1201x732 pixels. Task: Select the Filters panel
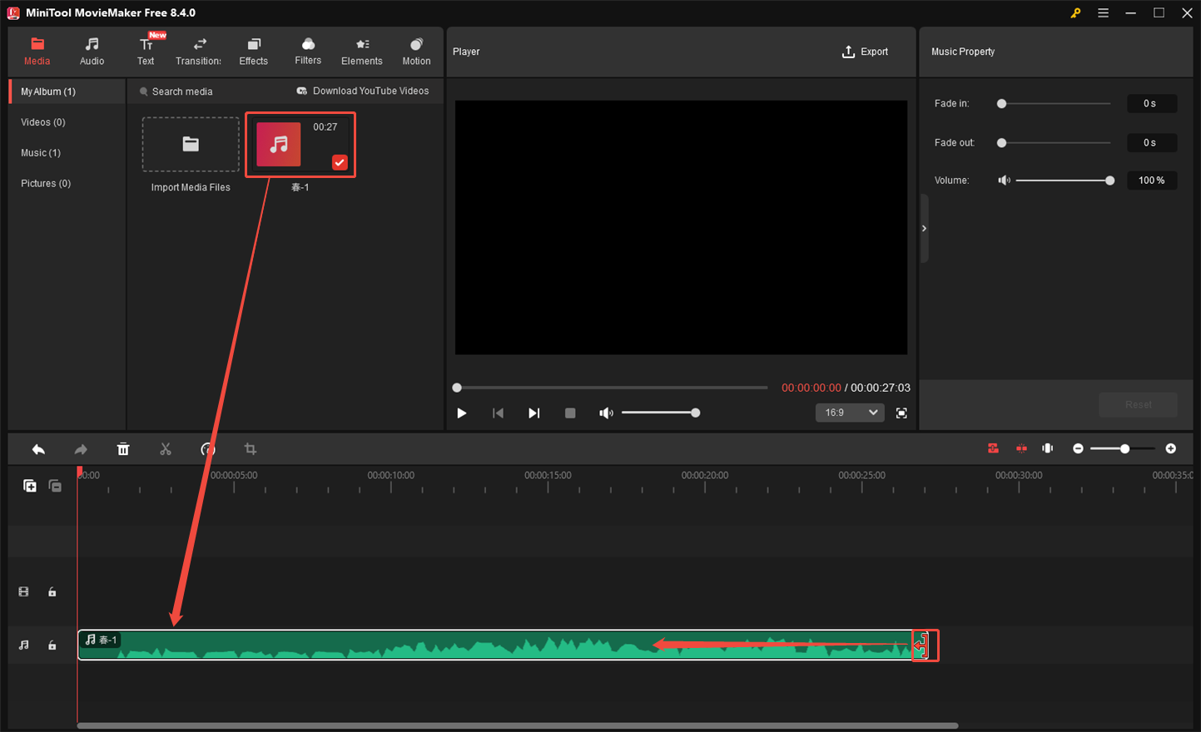pyautogui.click(x=307, y=50)
